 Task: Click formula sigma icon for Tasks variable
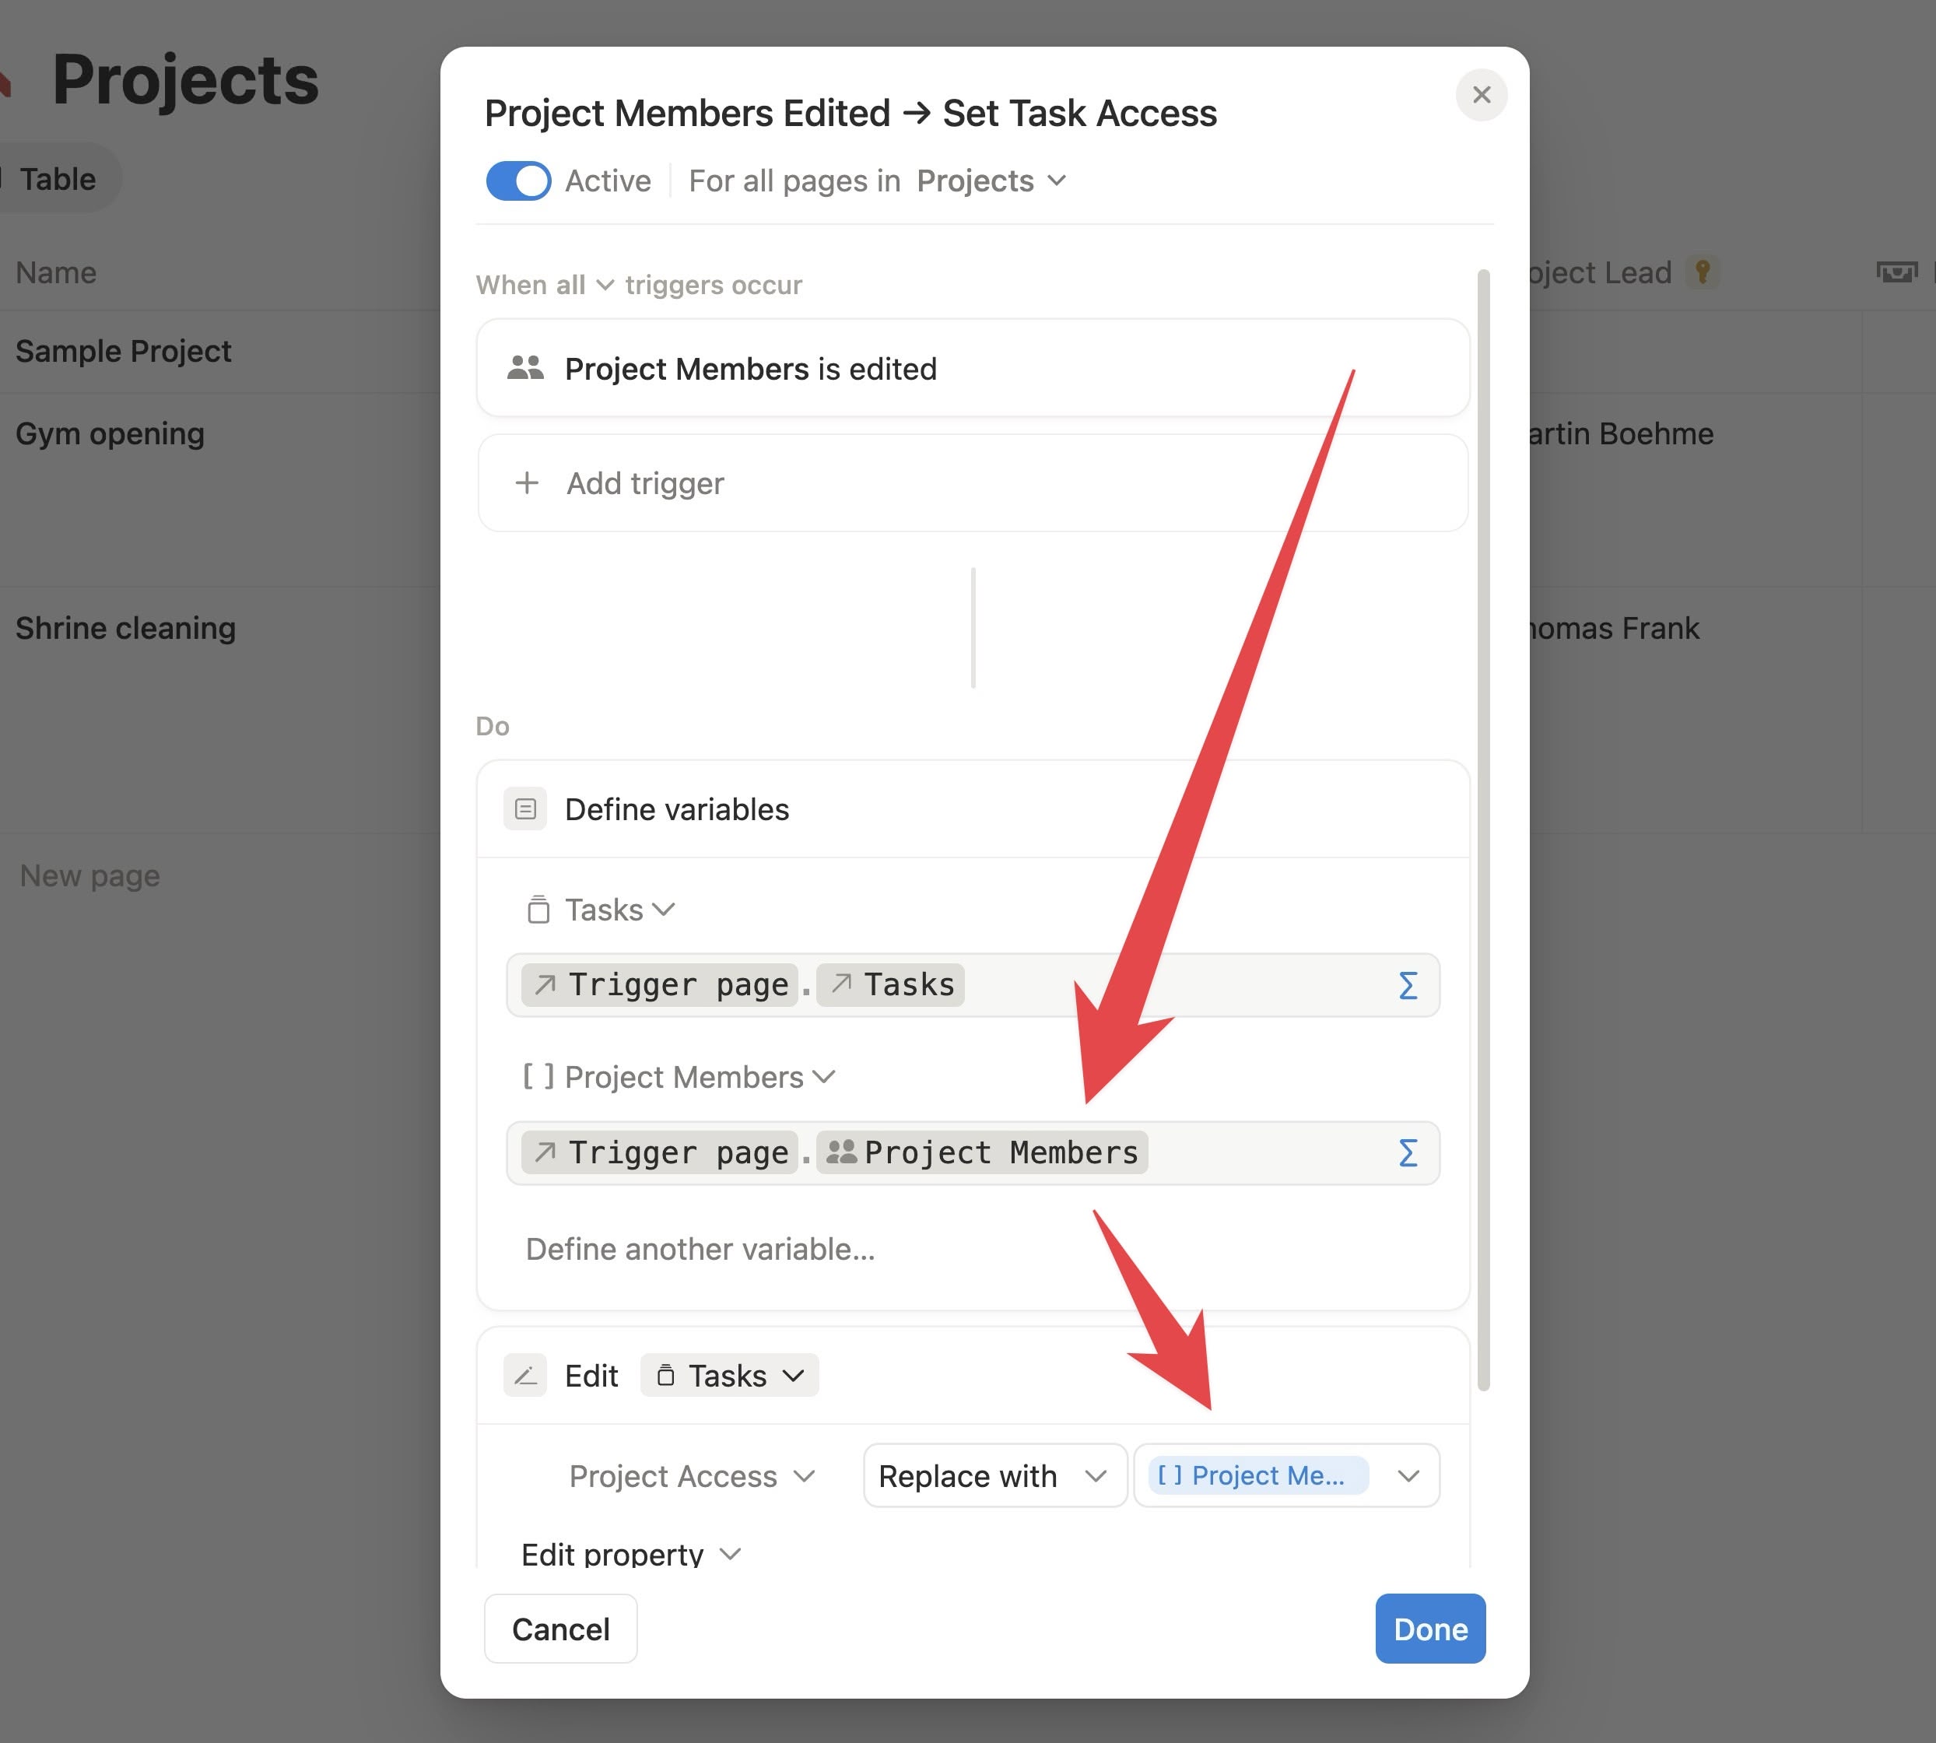point(1407,985)
